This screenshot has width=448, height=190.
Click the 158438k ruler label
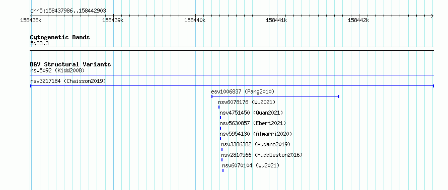point(31,21)
